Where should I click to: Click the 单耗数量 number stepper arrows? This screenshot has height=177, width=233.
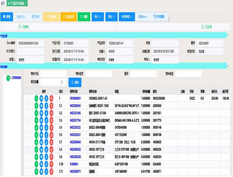click(62, 82)
